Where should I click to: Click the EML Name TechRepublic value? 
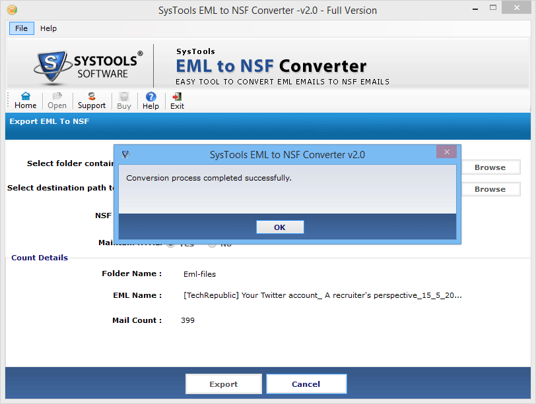click(322, 295)
